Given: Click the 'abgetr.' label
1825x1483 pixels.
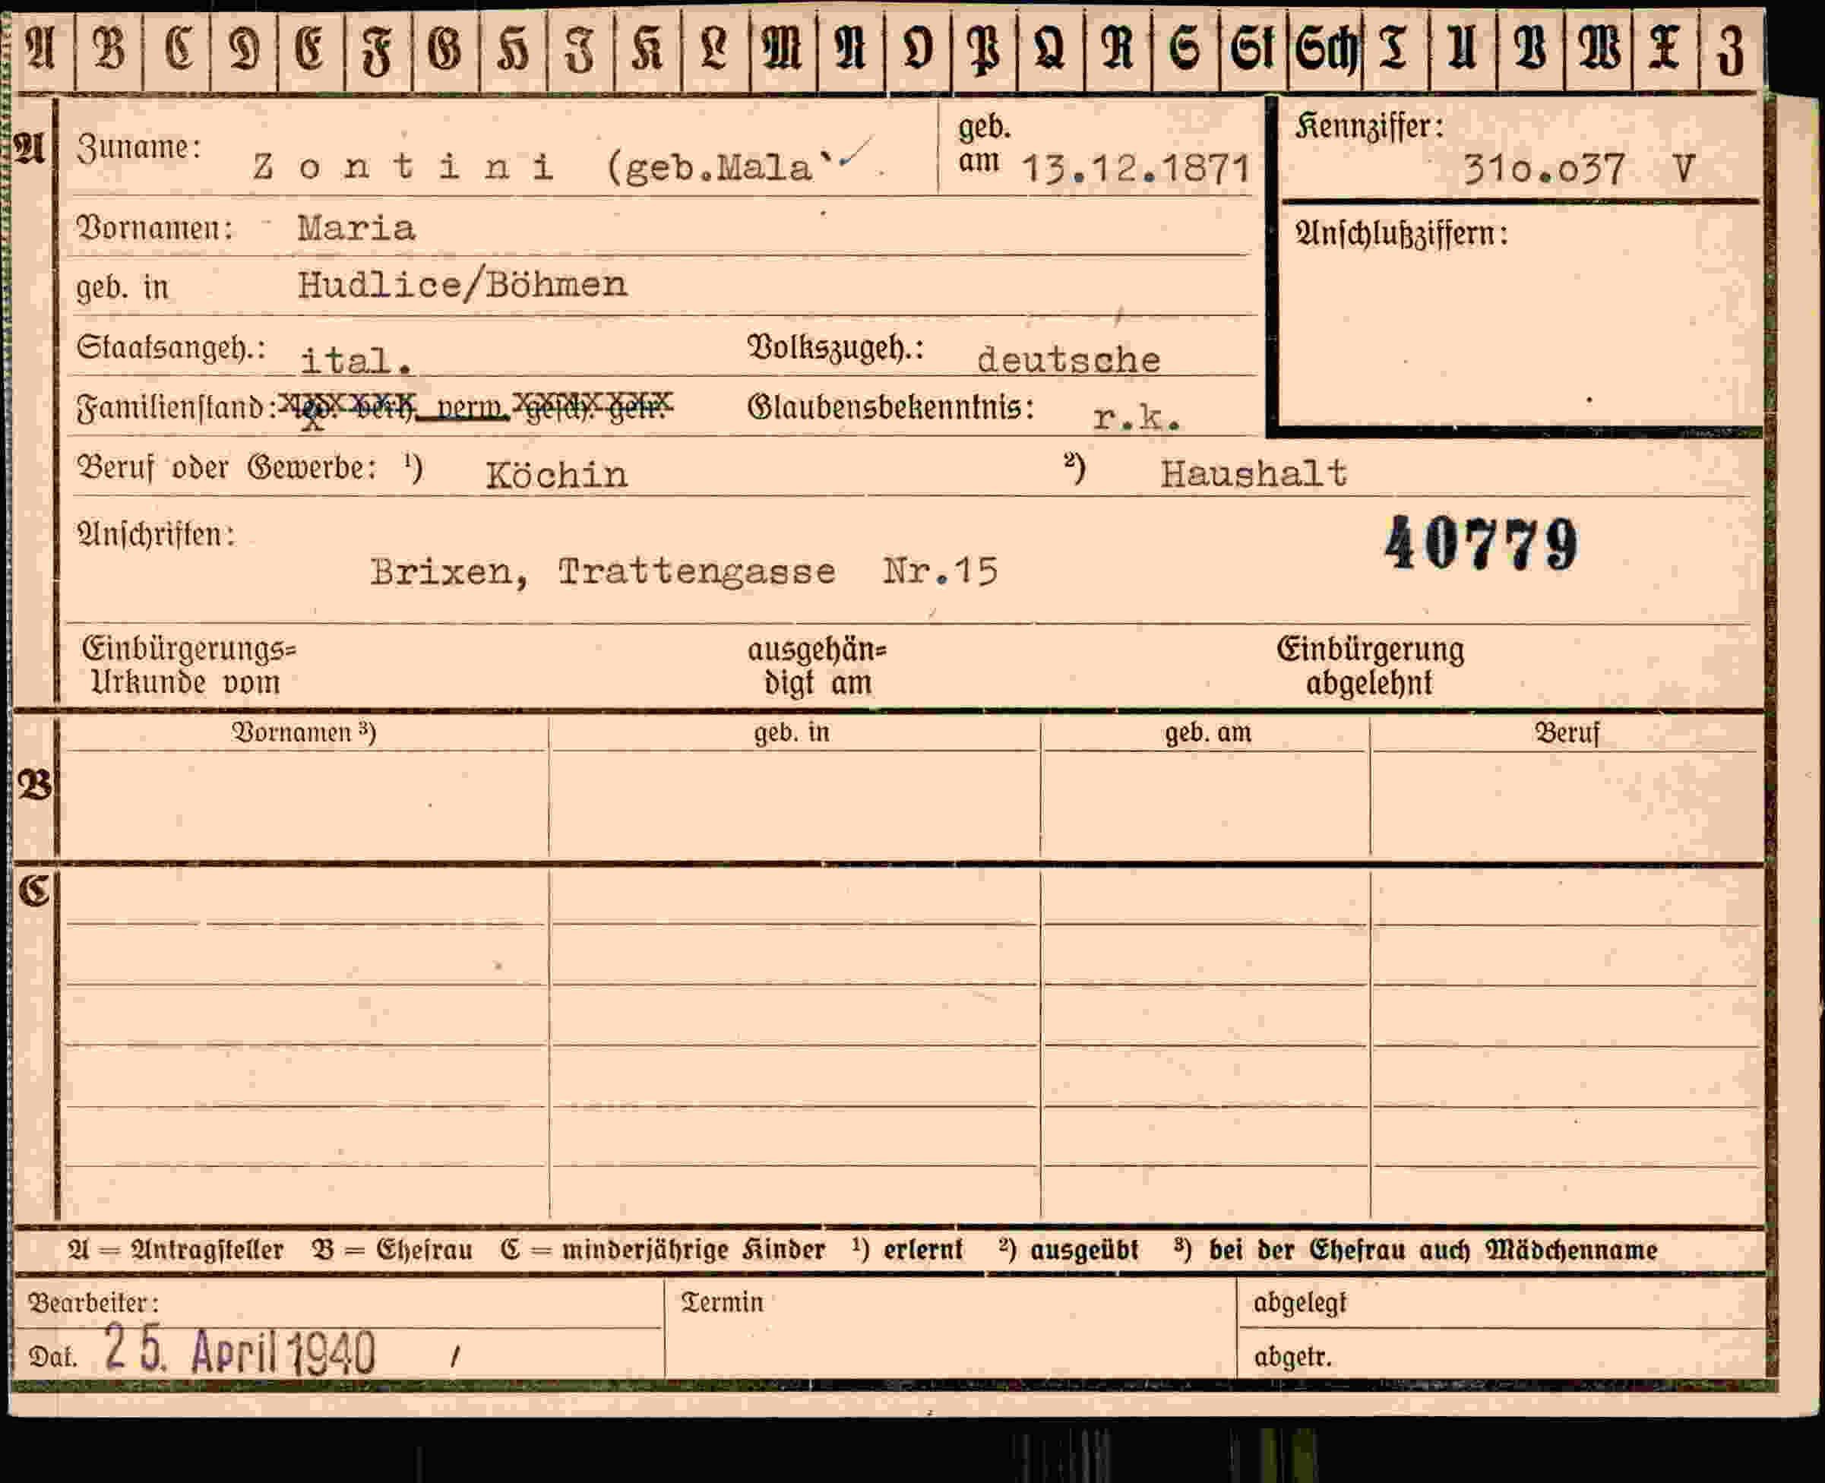Looking at the screenshot, I should point(1292,1357).
